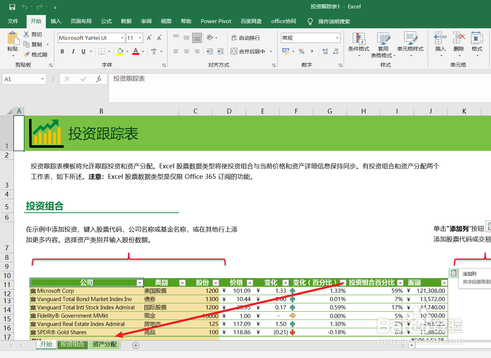
Task: Toggle italic formatting
Action: pos(73,51)
